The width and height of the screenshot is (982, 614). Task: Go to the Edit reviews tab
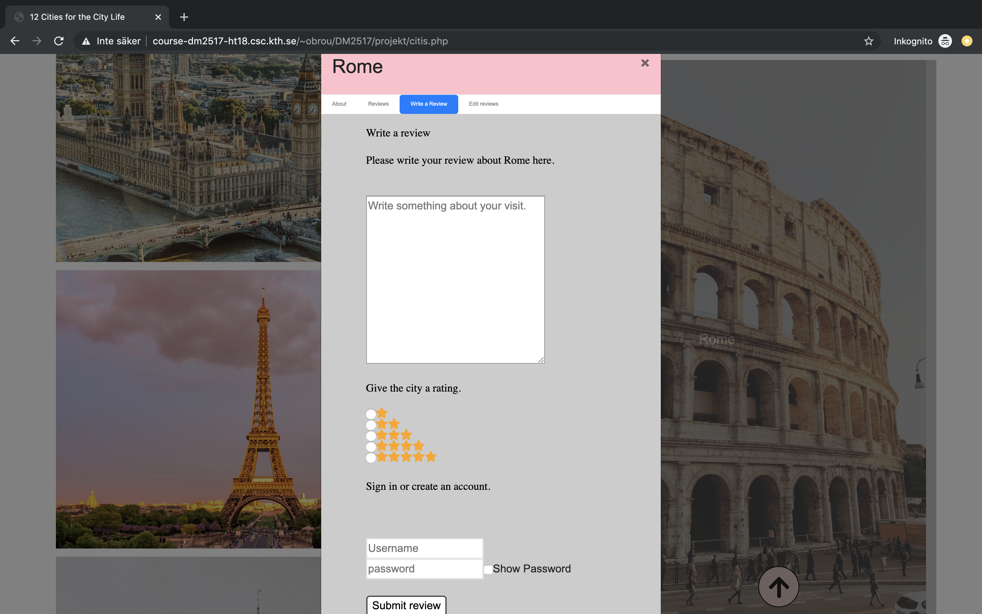point(483,104)
